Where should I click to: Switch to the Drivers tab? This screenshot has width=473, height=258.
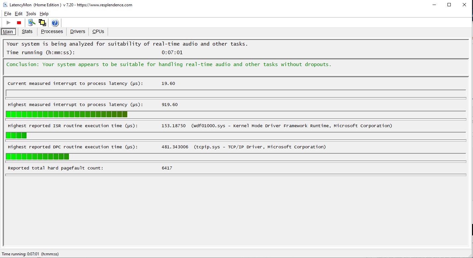[78, 31]
